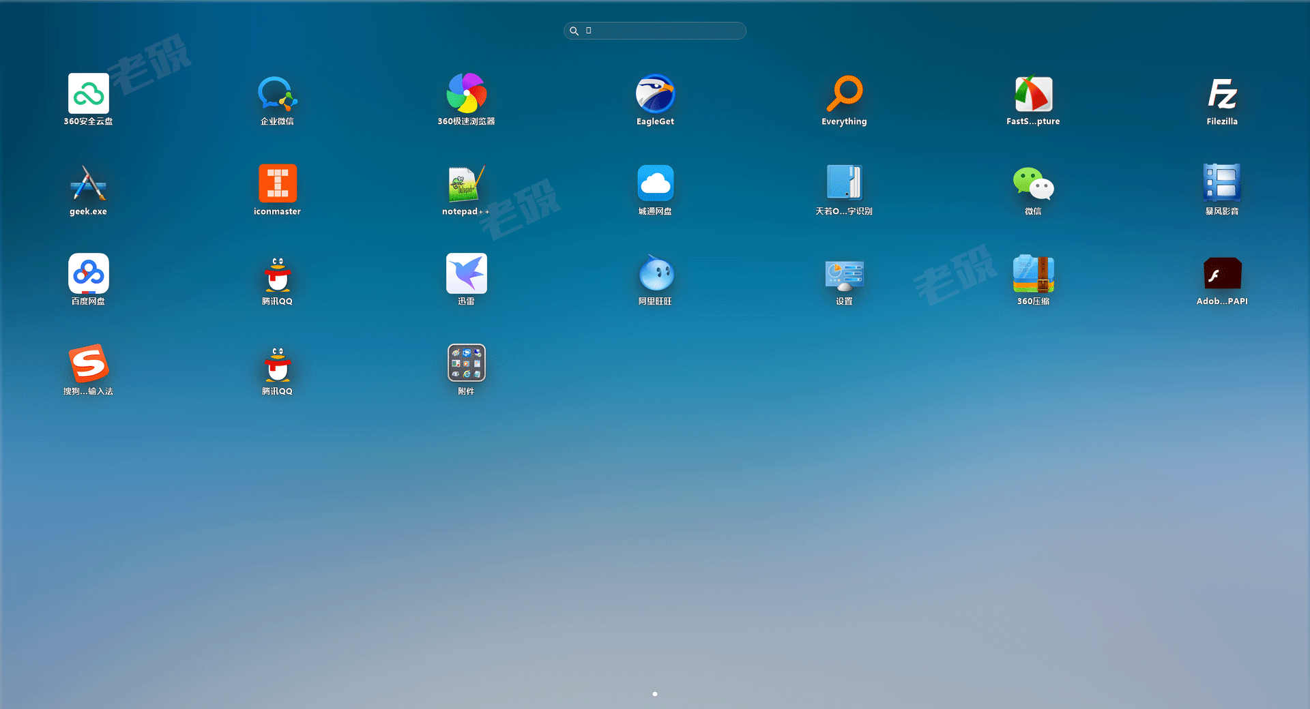Open 微信 (WeChat)
The width and height of the screenshot is (1310, 709).
pyautogui.click(x=1033, y=183)
